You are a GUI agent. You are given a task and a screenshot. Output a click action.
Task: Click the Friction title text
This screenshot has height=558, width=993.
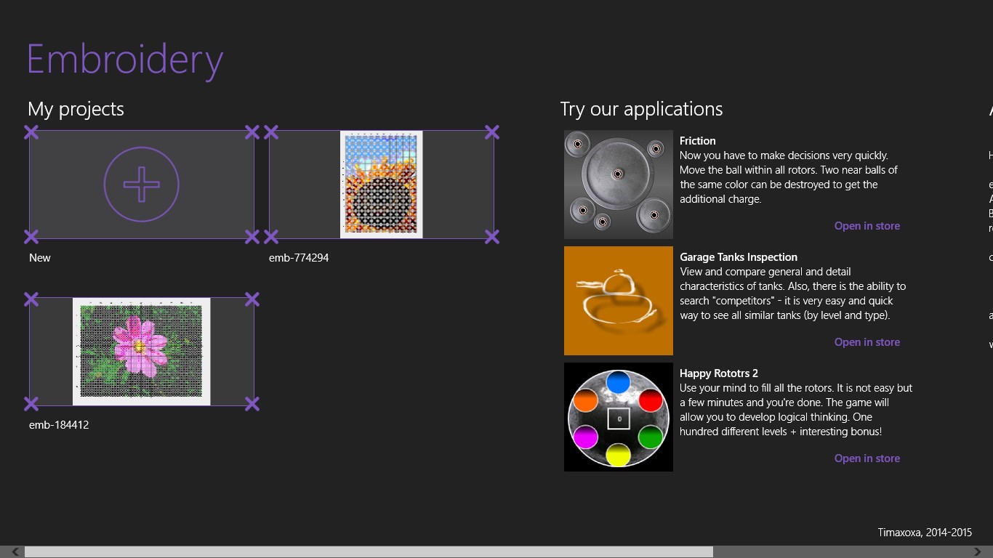pyautogui.click(x=698, y=141)
